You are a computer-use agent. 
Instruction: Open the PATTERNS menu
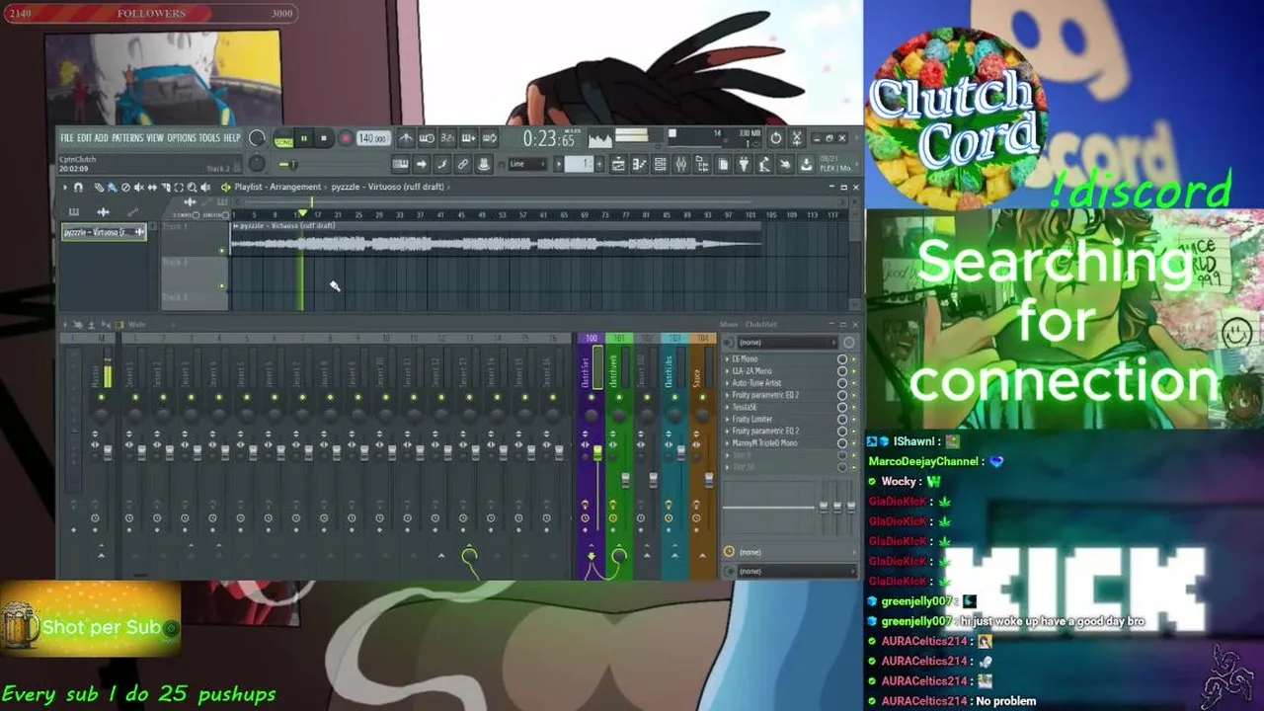click(127, 138)
